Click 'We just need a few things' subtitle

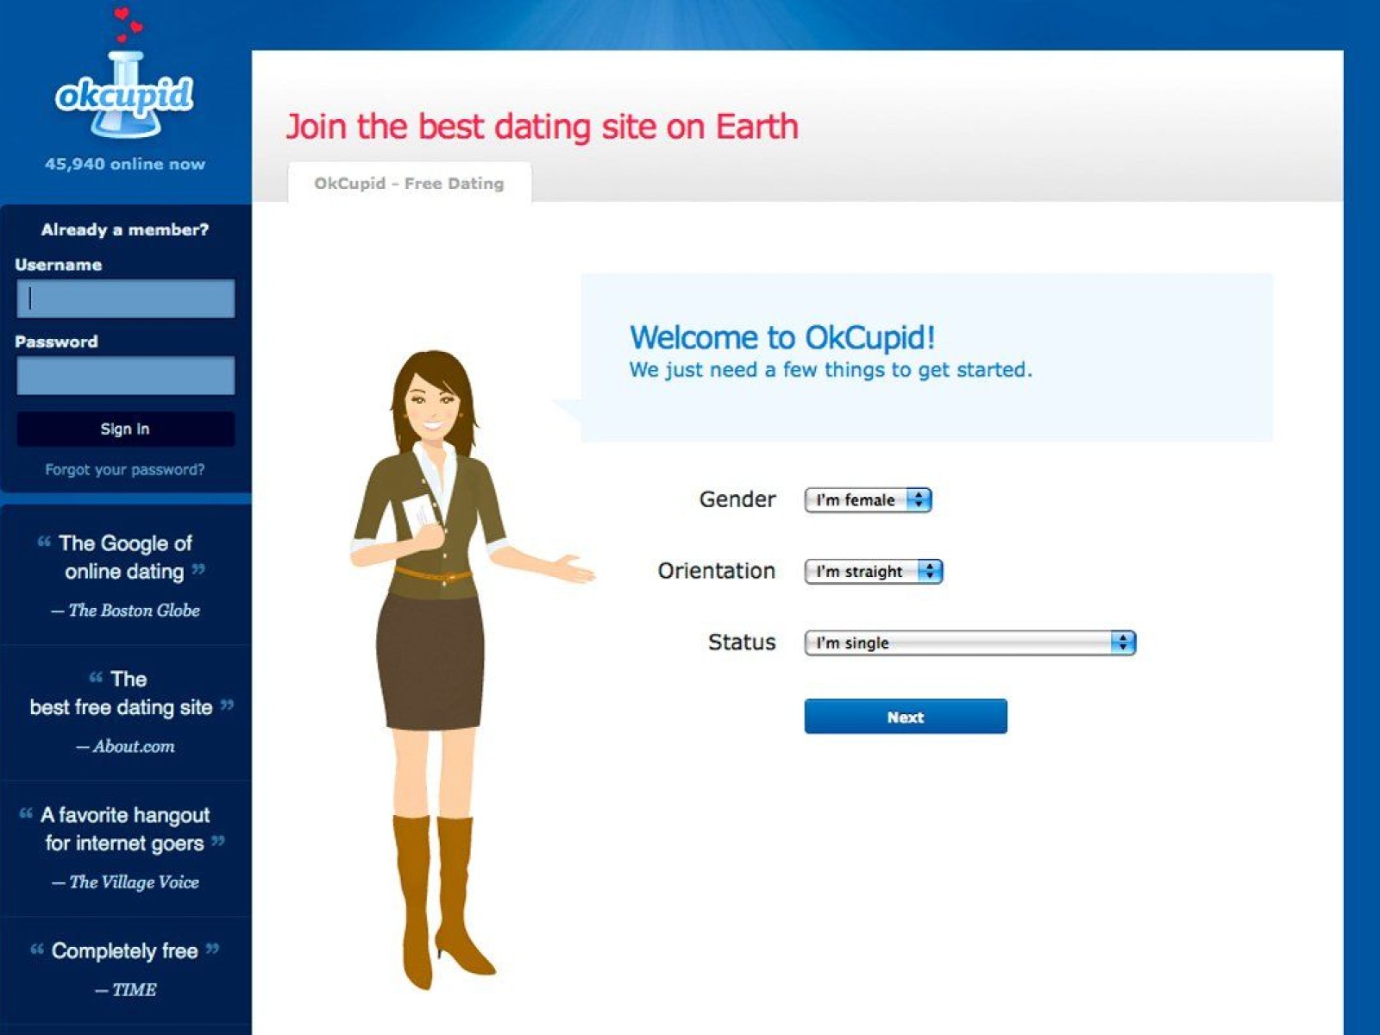coord(831,370)
